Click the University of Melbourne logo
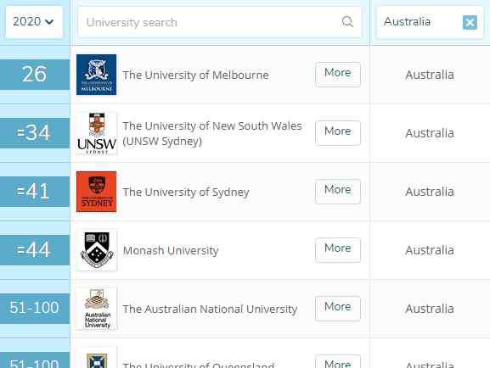The height and width of the screenshot is (368, 490). pos(96,75)
